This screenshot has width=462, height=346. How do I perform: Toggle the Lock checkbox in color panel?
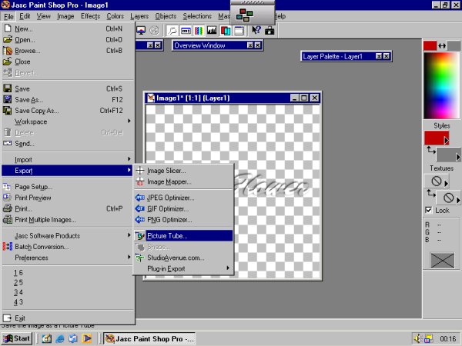point(429,210)
